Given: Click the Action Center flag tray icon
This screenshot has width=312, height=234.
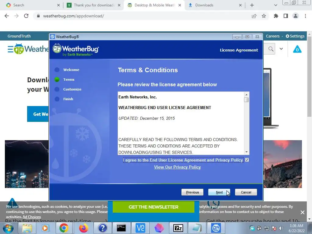Looking at the screenshot, I should 274,228.
